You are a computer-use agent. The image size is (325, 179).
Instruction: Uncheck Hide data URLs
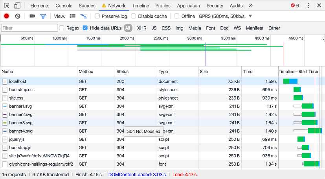click(85, 28)
